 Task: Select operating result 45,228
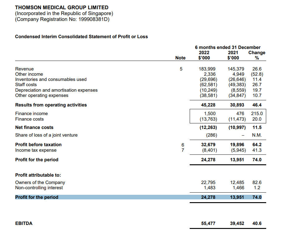[x=208, y=105]
